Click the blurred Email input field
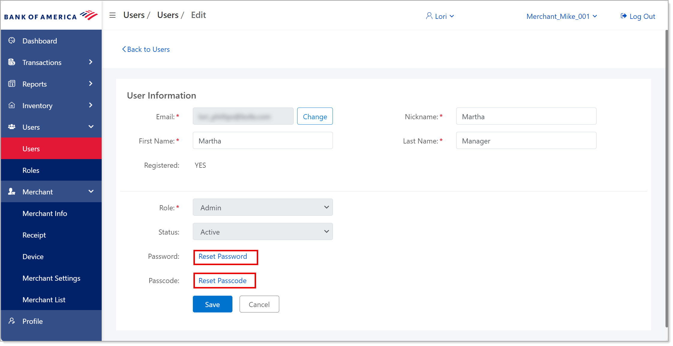 coord(243,116)
